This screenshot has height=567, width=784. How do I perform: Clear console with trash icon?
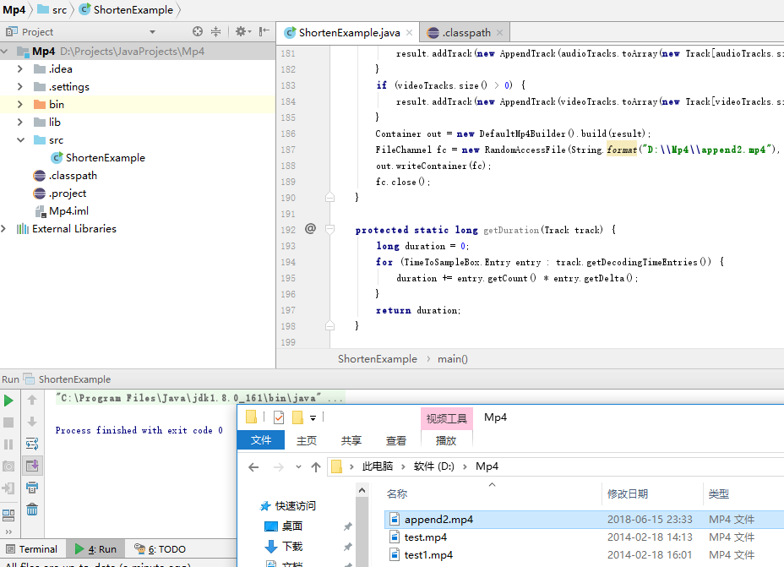[32, 509]
